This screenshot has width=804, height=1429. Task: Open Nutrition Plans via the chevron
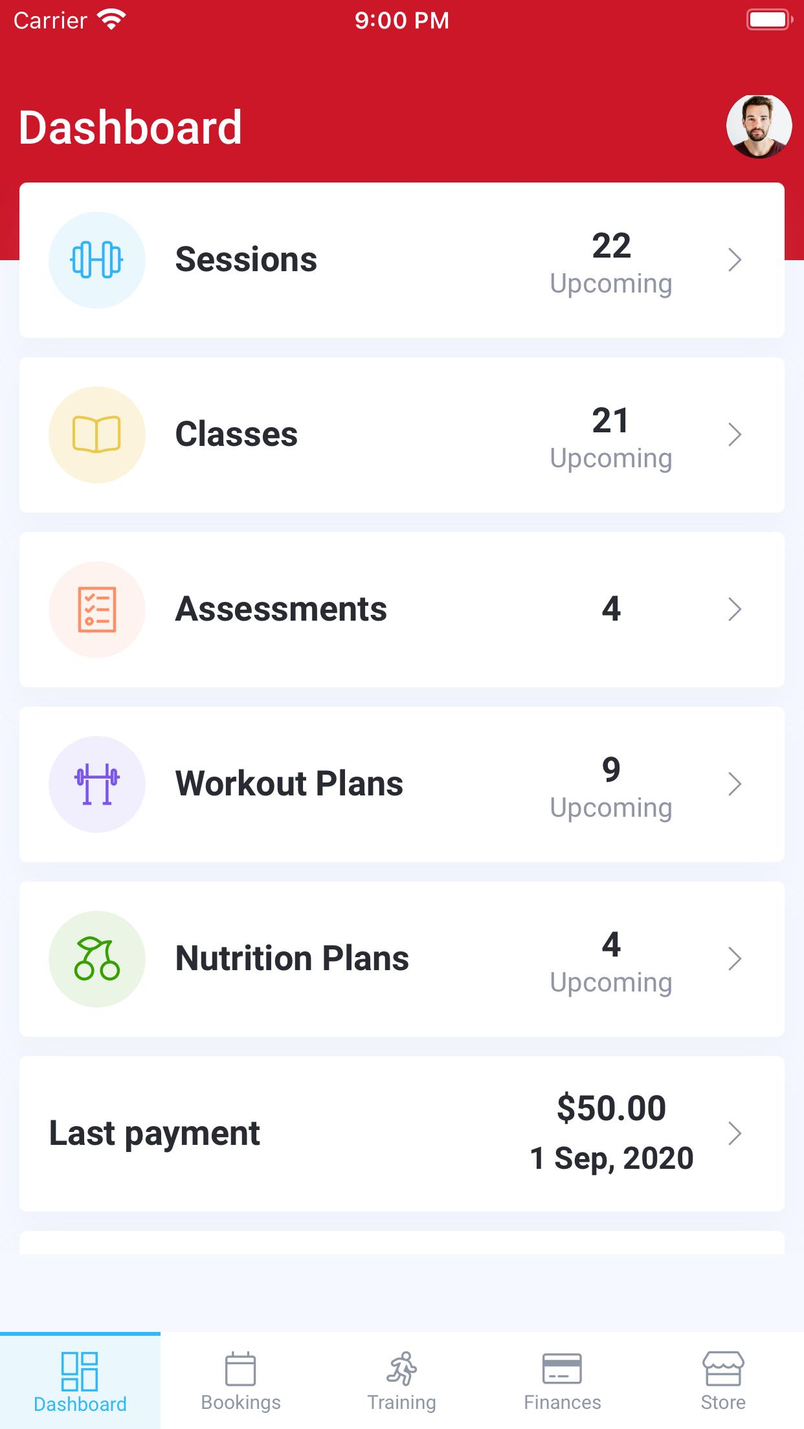click(x=735, y=959)
